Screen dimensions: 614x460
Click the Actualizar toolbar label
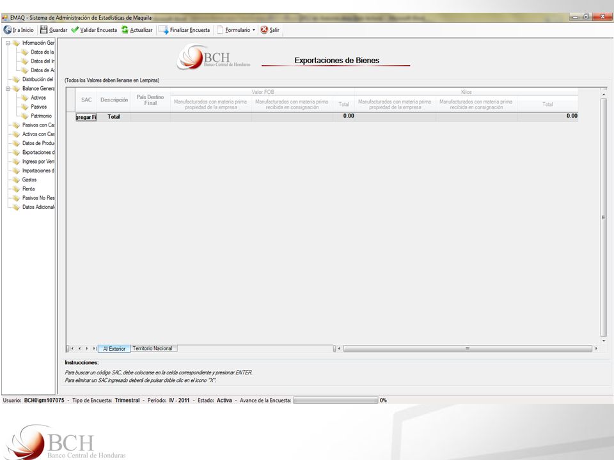141,30
